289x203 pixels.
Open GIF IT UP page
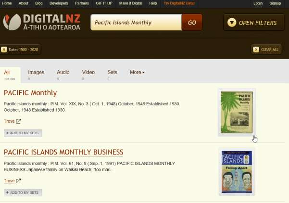(x=104, y=3)
